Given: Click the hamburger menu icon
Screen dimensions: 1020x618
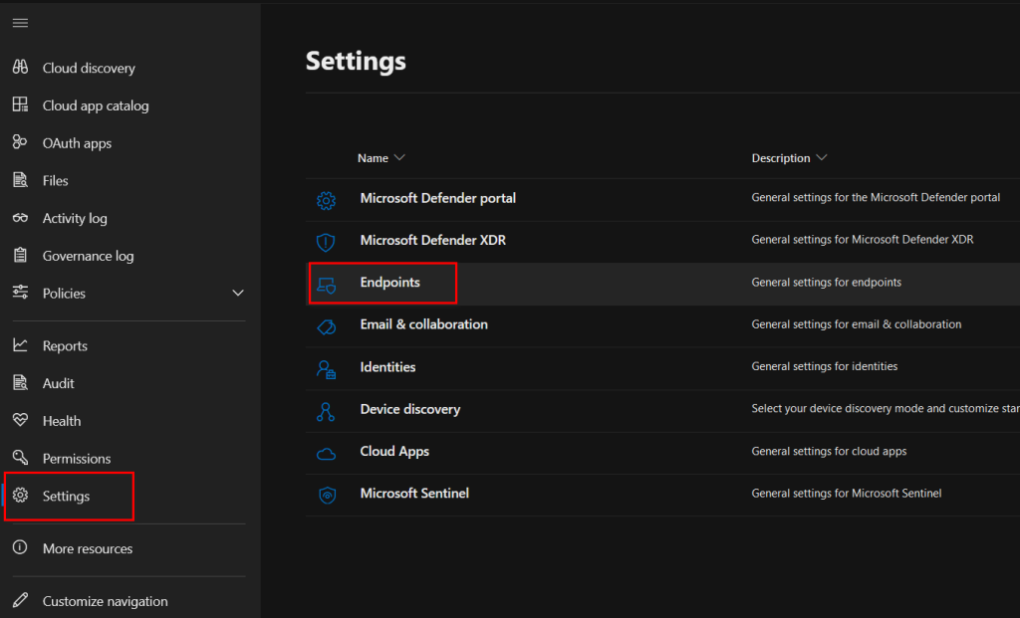Looking at the screenshot, I should tap(20, 23).
